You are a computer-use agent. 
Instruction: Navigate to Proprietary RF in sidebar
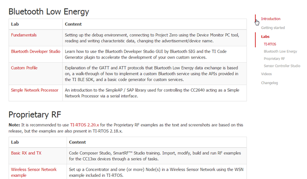point(274,58)
